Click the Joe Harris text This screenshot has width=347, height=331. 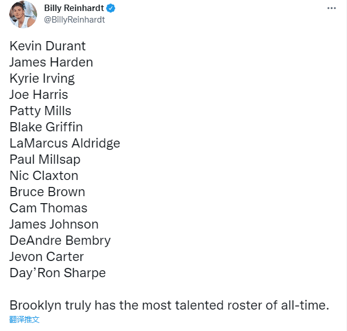click(x=39, y=95)
